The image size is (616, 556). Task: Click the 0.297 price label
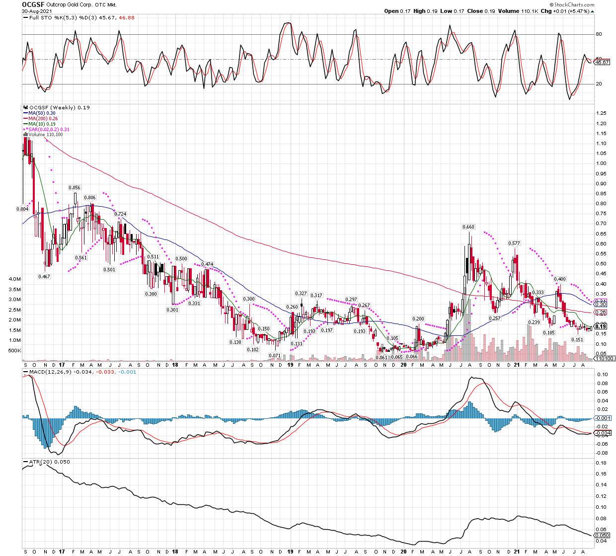[351, 300]
